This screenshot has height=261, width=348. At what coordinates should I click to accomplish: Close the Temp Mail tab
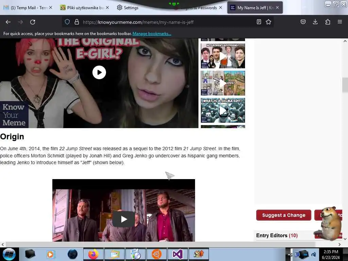51,7
